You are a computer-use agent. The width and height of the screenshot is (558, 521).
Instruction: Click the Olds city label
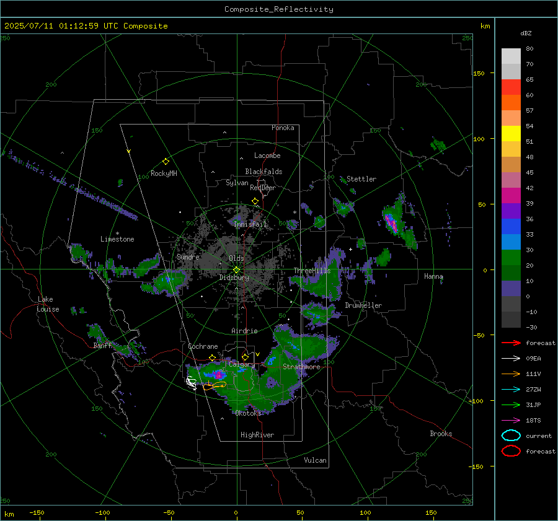[x=236, y=258]
